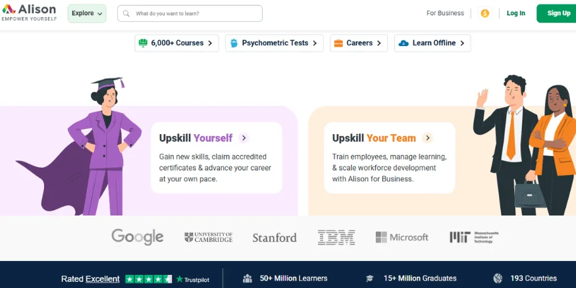Open Learn Offline
The height and width of the screenshot is (288, 576).
432,43
